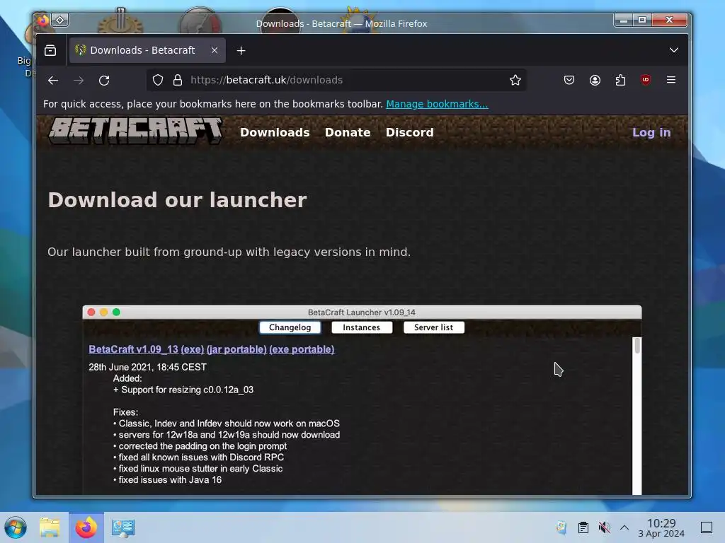Open the Firefox hamburger menu
This screenshot has height=543, width=725.
coord(671,80)
